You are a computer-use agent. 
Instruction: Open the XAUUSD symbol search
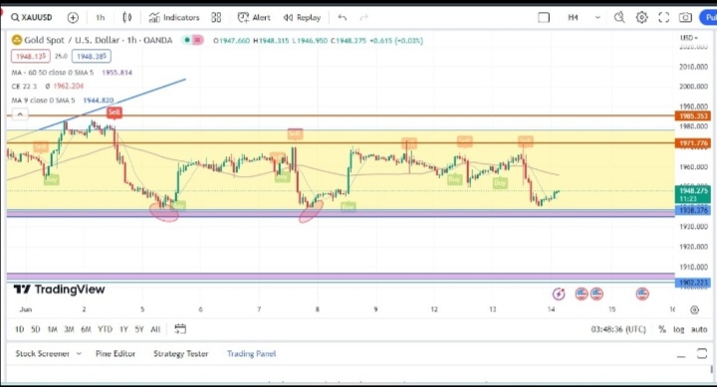click(32, 17)
